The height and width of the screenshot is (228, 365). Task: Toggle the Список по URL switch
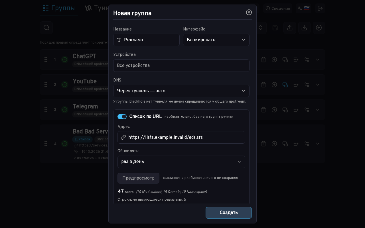coord(122,117)
